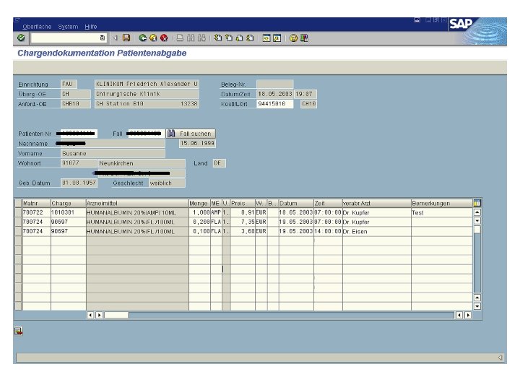Image resolution: width=520 pixels, height=390 pixels.
Task: Click the price cell 7,35
Action: point(243,222)
